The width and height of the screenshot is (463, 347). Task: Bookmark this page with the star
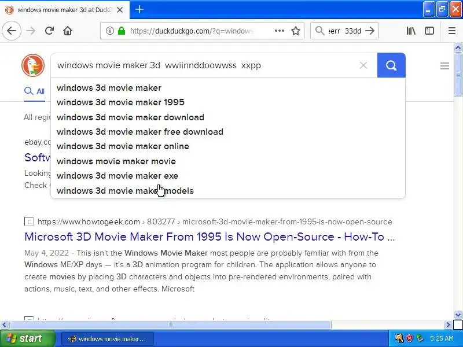(296, 31)
